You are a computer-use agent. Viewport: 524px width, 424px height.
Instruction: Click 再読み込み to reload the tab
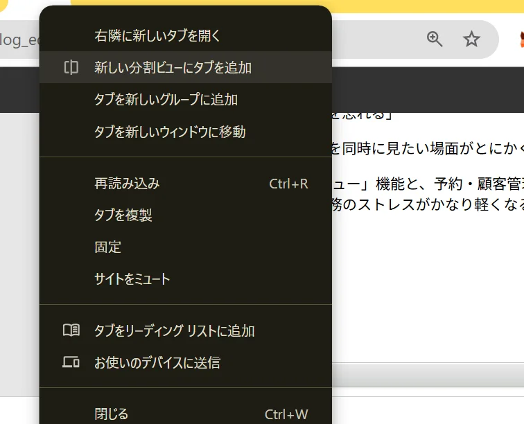coord(186,184)
